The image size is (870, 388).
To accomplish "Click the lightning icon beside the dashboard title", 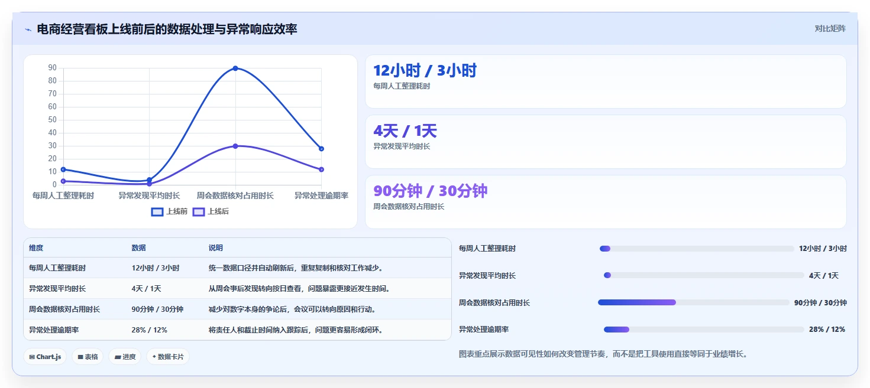I will coord(28,30).
